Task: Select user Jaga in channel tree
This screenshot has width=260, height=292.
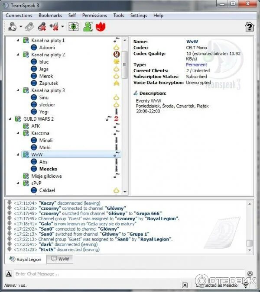Action: [44, 69]
